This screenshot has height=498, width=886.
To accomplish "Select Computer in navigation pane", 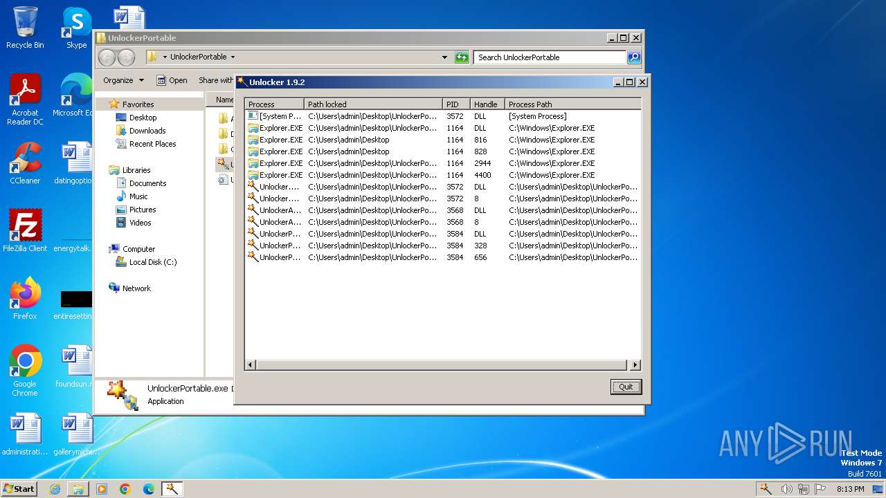I will [x=138, y=249].
